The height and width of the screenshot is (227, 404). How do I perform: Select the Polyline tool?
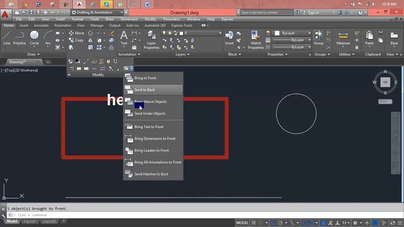point(20,38)
